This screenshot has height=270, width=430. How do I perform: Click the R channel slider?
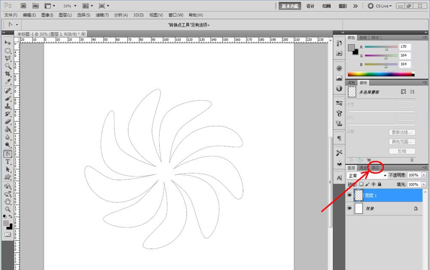pos(381,47)
